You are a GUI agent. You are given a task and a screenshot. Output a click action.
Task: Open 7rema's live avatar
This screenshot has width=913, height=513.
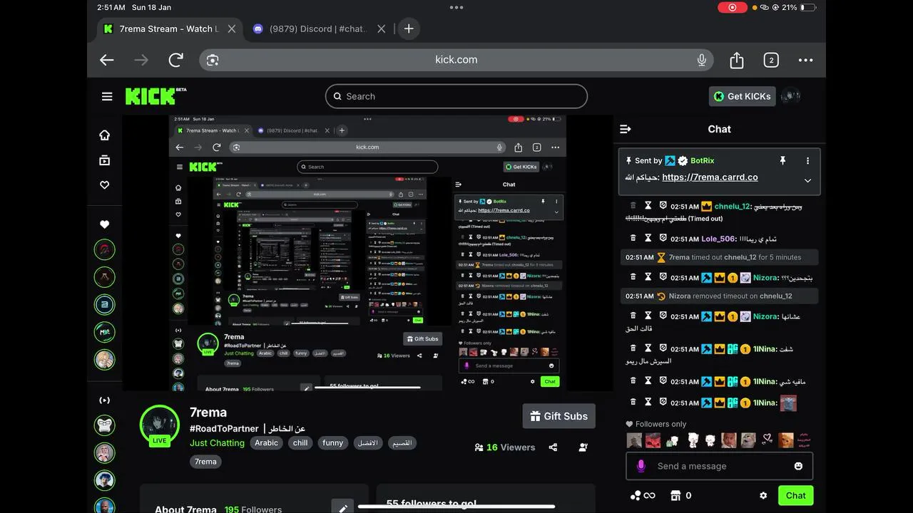click(x=159, y=426)
